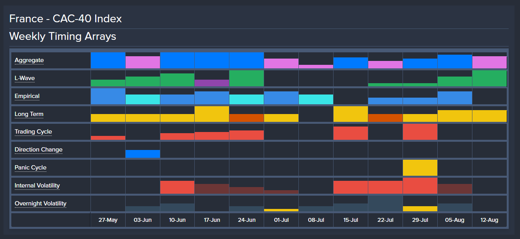Screen dimensions: 520x239
Task: Click the L-Wave green bar for 12-Aug
Action: click(490, 78)
